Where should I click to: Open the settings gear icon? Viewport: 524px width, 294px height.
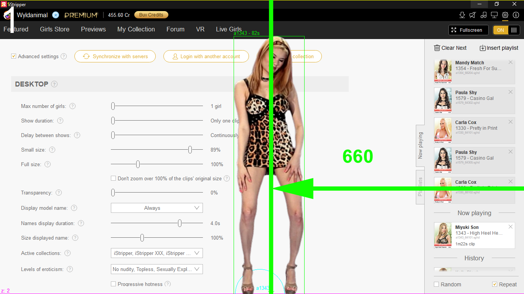505,15
